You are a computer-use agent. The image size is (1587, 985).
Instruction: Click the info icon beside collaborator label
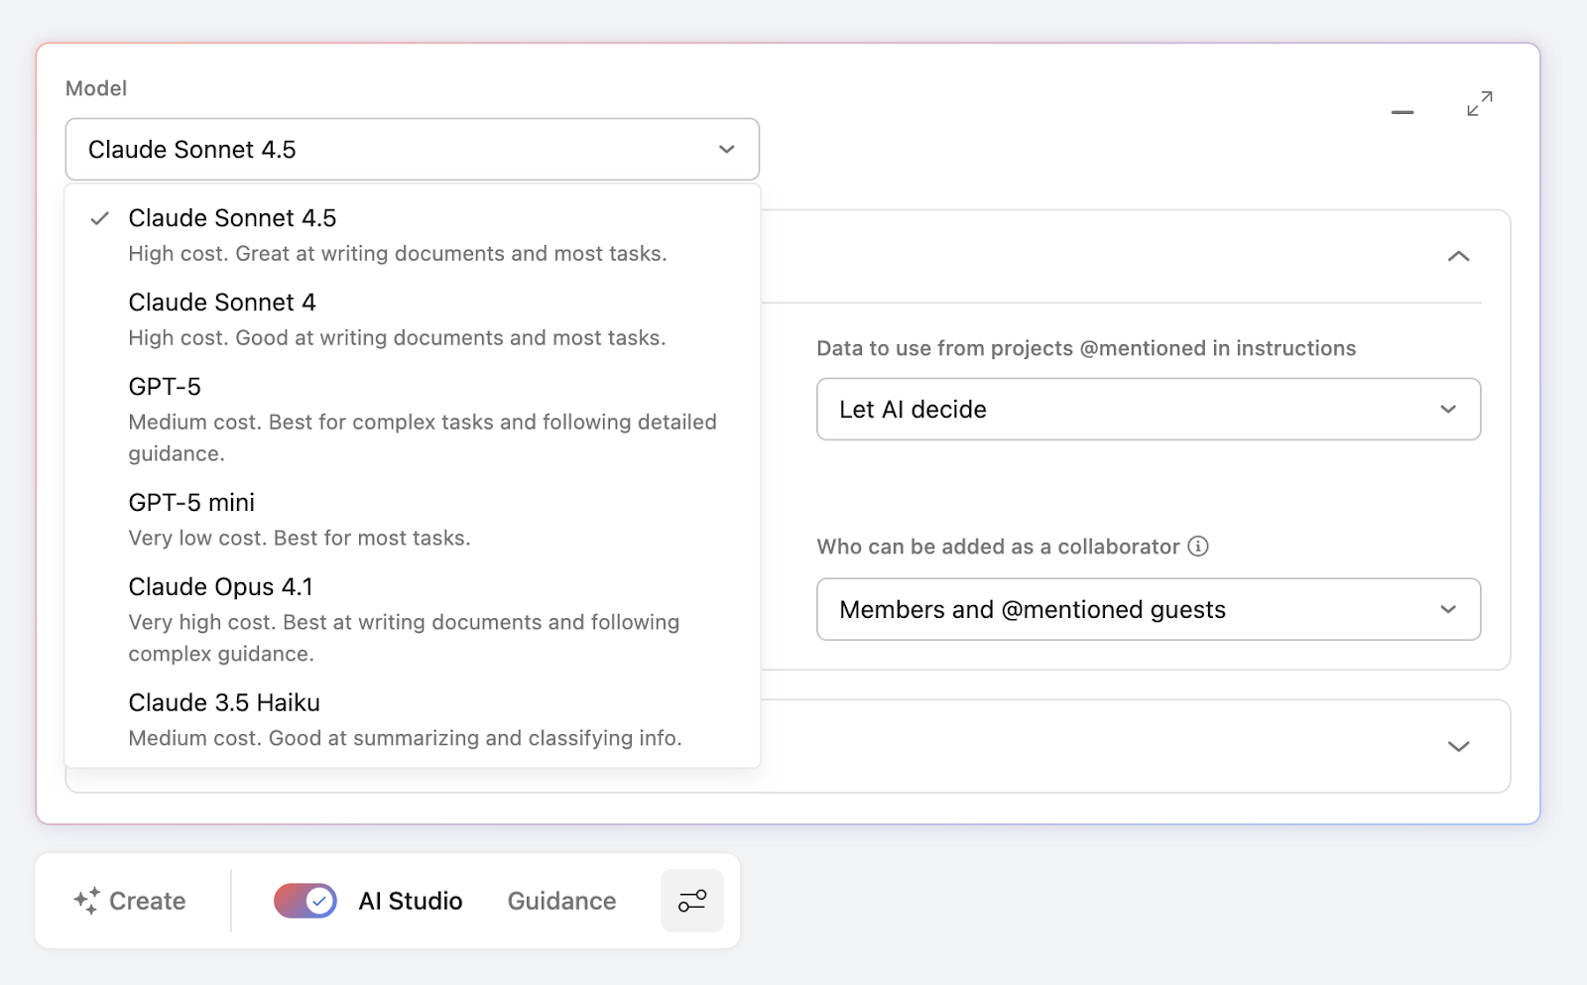[1198, 547]
